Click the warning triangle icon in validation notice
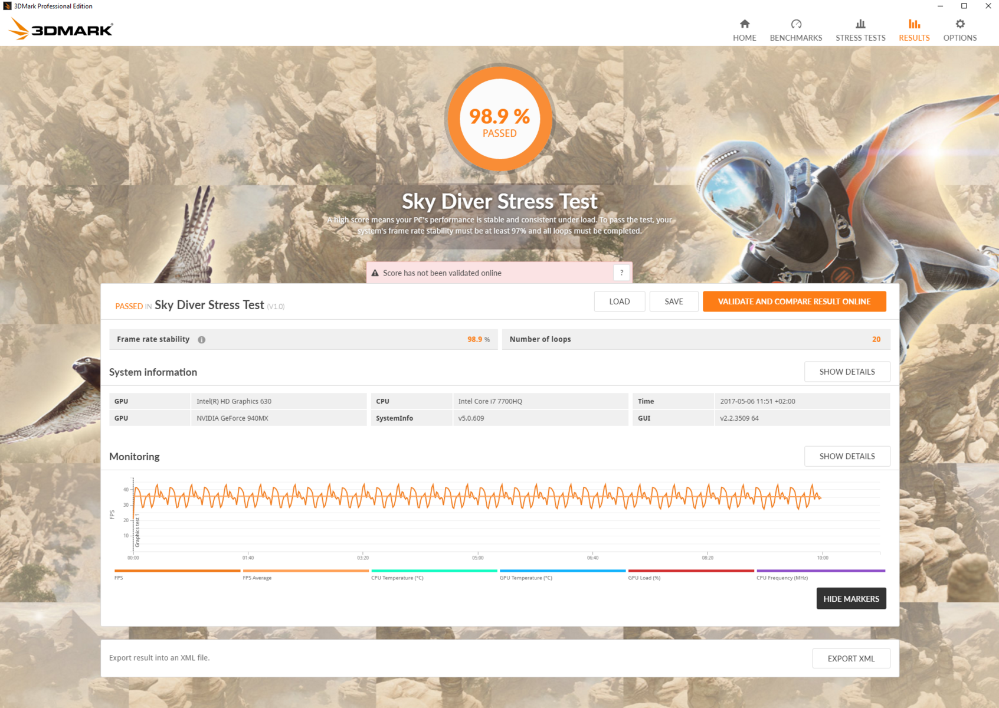The width and height of the screenshot is (999, 708). (375, 273)
